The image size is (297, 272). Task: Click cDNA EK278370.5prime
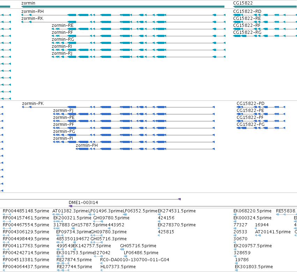(177, 225)
